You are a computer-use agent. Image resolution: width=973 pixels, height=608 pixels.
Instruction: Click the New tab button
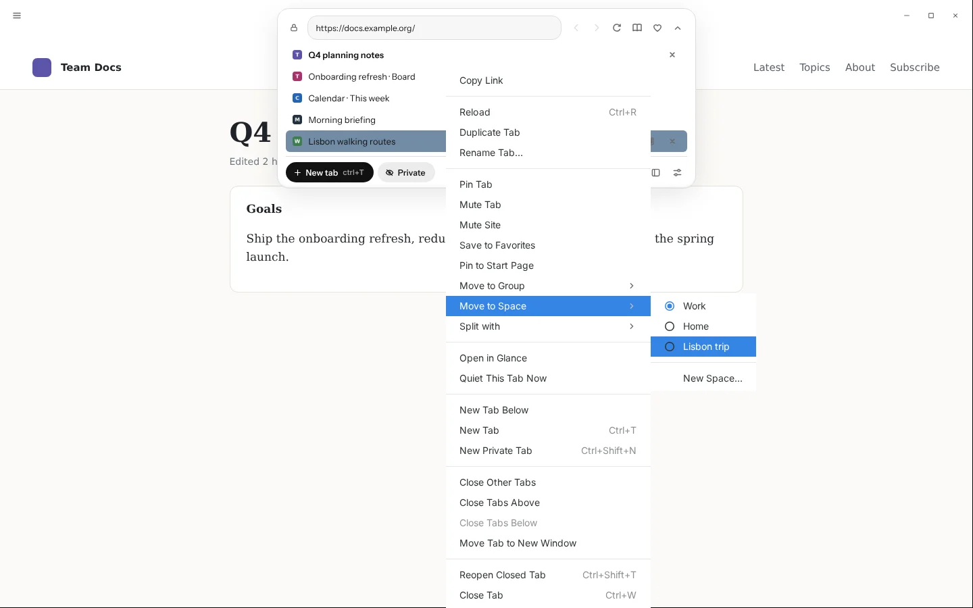(330, 172)
